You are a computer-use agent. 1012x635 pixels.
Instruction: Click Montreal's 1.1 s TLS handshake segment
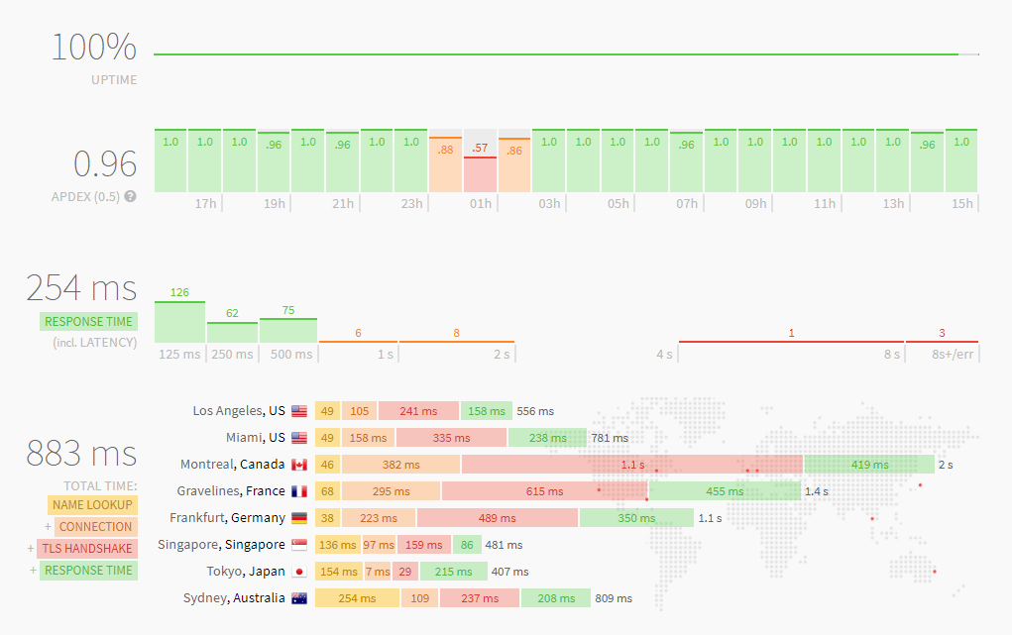[x=631, y=465]
